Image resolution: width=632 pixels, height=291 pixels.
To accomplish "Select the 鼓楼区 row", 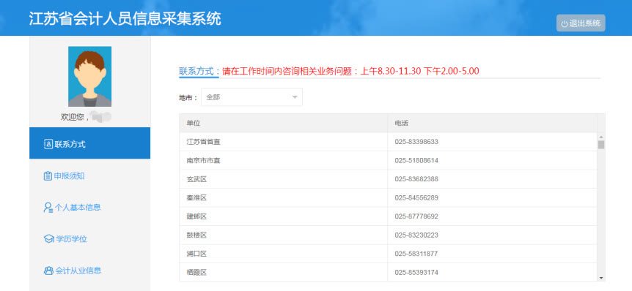I will [388, 235].
